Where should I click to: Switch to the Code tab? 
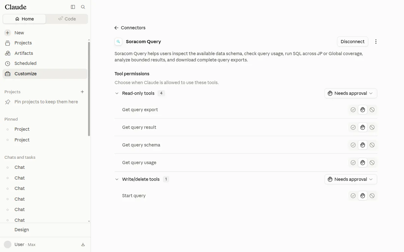click(67, 19)
